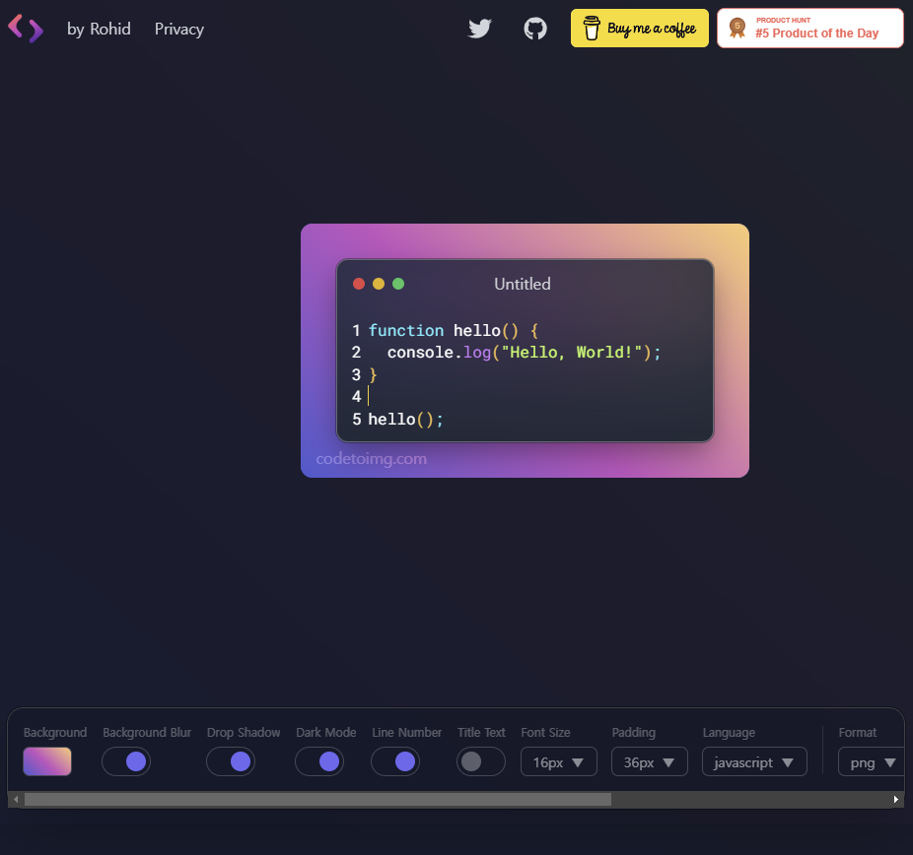This screenshot has height=855, width=913.
Task: Click the Product Hunt badge icon
Action: (737, 29)
